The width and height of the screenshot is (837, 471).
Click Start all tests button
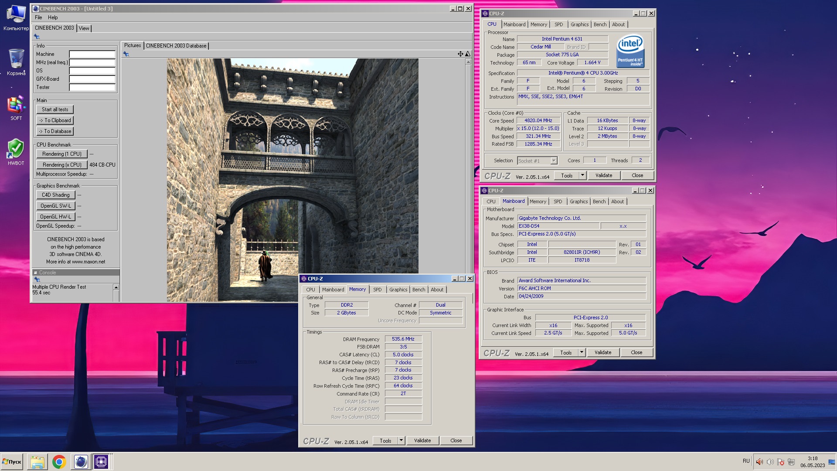tap(55, 109)
